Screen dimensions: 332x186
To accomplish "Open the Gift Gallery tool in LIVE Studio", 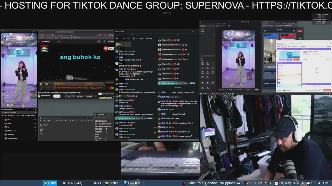I will coord(213,83).
